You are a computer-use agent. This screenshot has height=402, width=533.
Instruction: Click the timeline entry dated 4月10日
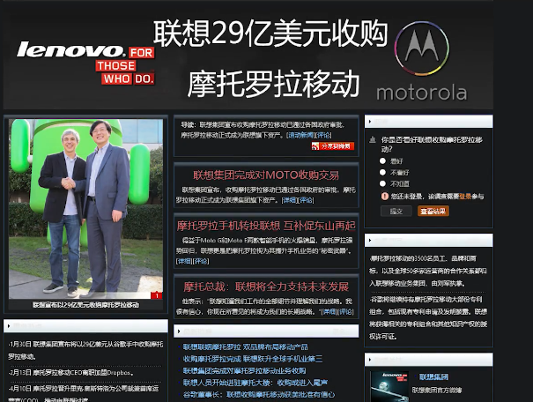coord(84,395)
